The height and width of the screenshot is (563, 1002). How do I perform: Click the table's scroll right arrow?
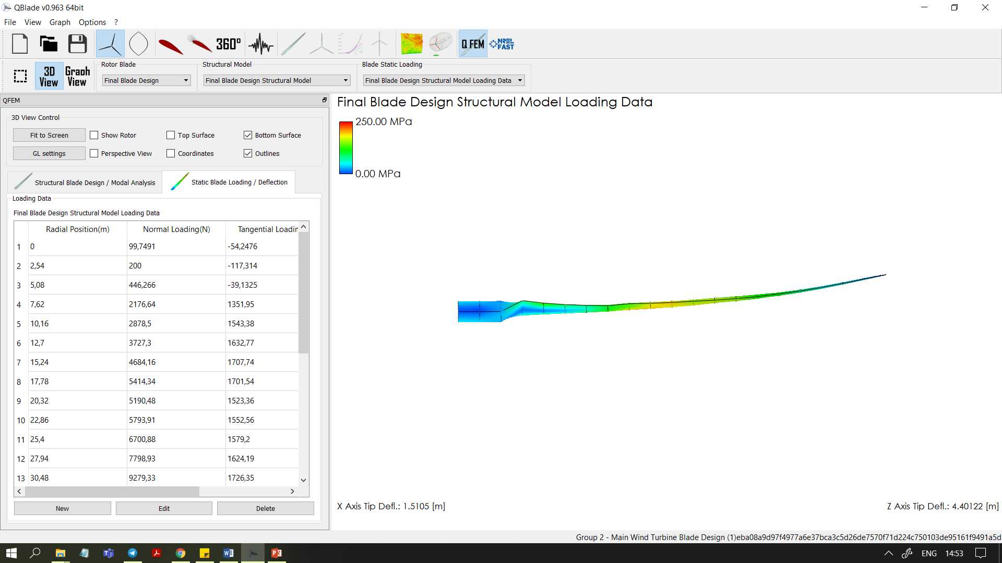(292, 491)
